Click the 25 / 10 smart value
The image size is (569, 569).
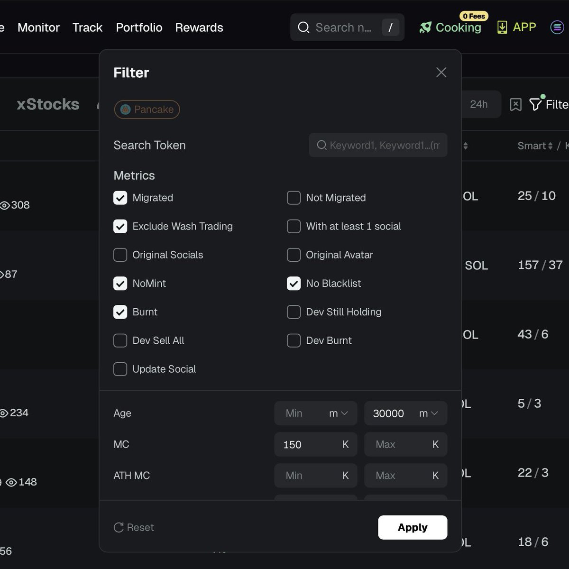[x=536, y=196]
